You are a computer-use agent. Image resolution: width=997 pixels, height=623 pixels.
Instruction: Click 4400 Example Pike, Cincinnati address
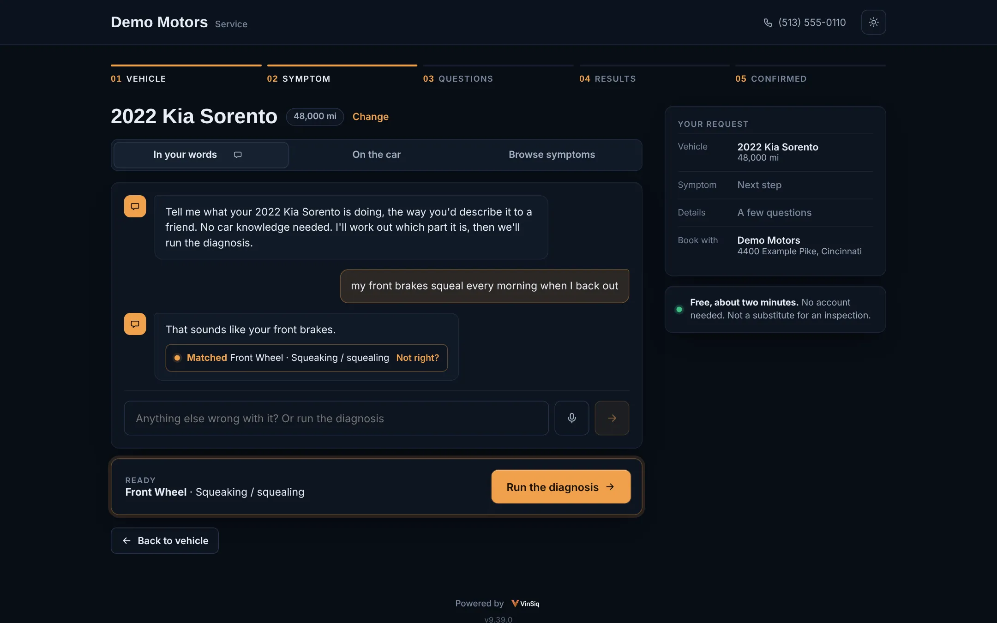[799, 252]
